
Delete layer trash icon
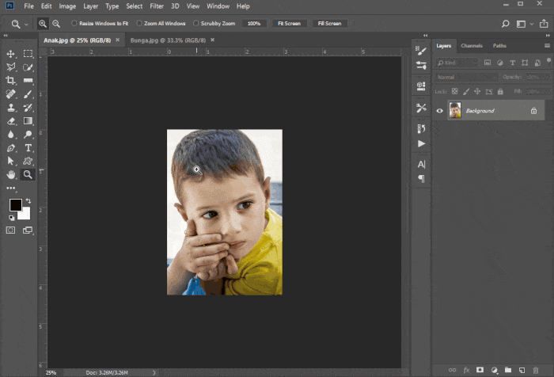click(x=536, y=370)
